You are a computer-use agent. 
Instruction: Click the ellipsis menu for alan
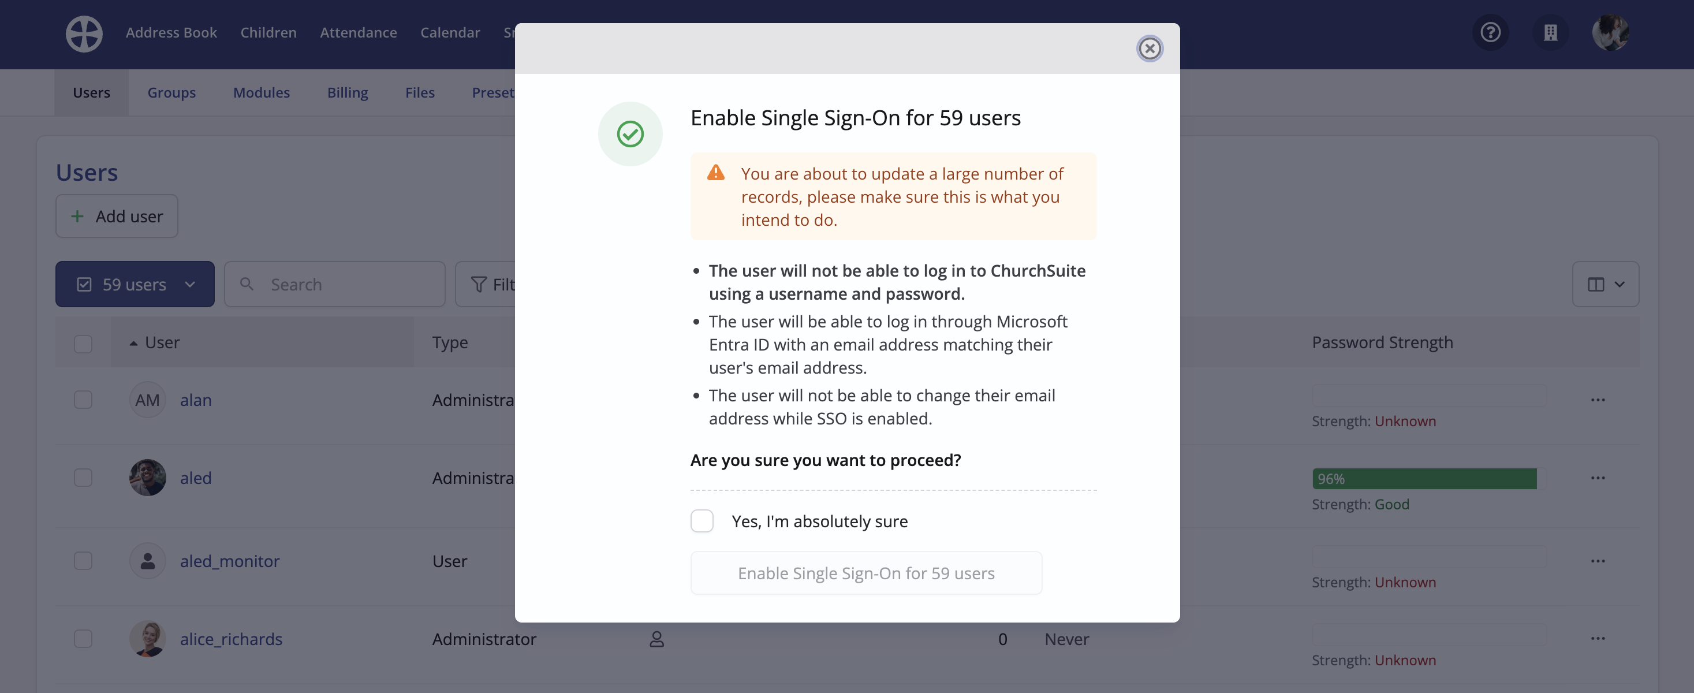pos(1598,400)
